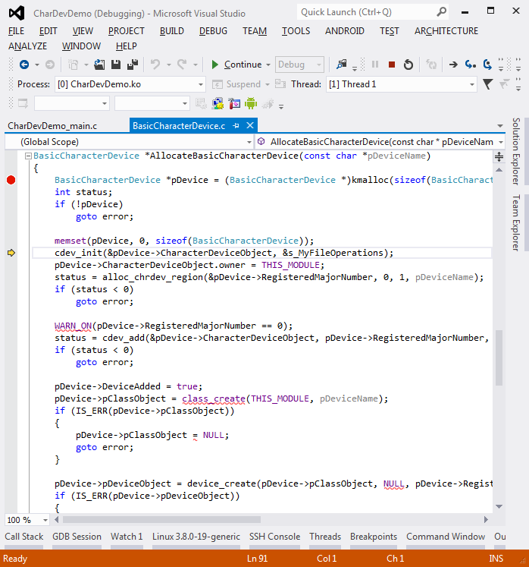Click the Step Into icon
The height and width of the screenshot is (567, 529).
[470, 65]
